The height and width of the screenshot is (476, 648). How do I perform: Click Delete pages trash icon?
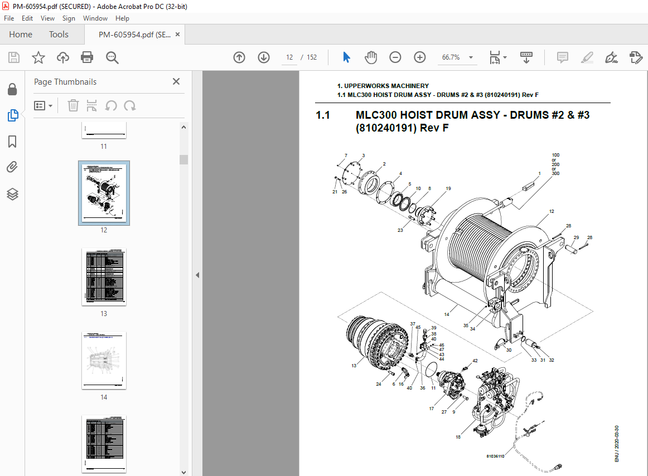[73, 106]
